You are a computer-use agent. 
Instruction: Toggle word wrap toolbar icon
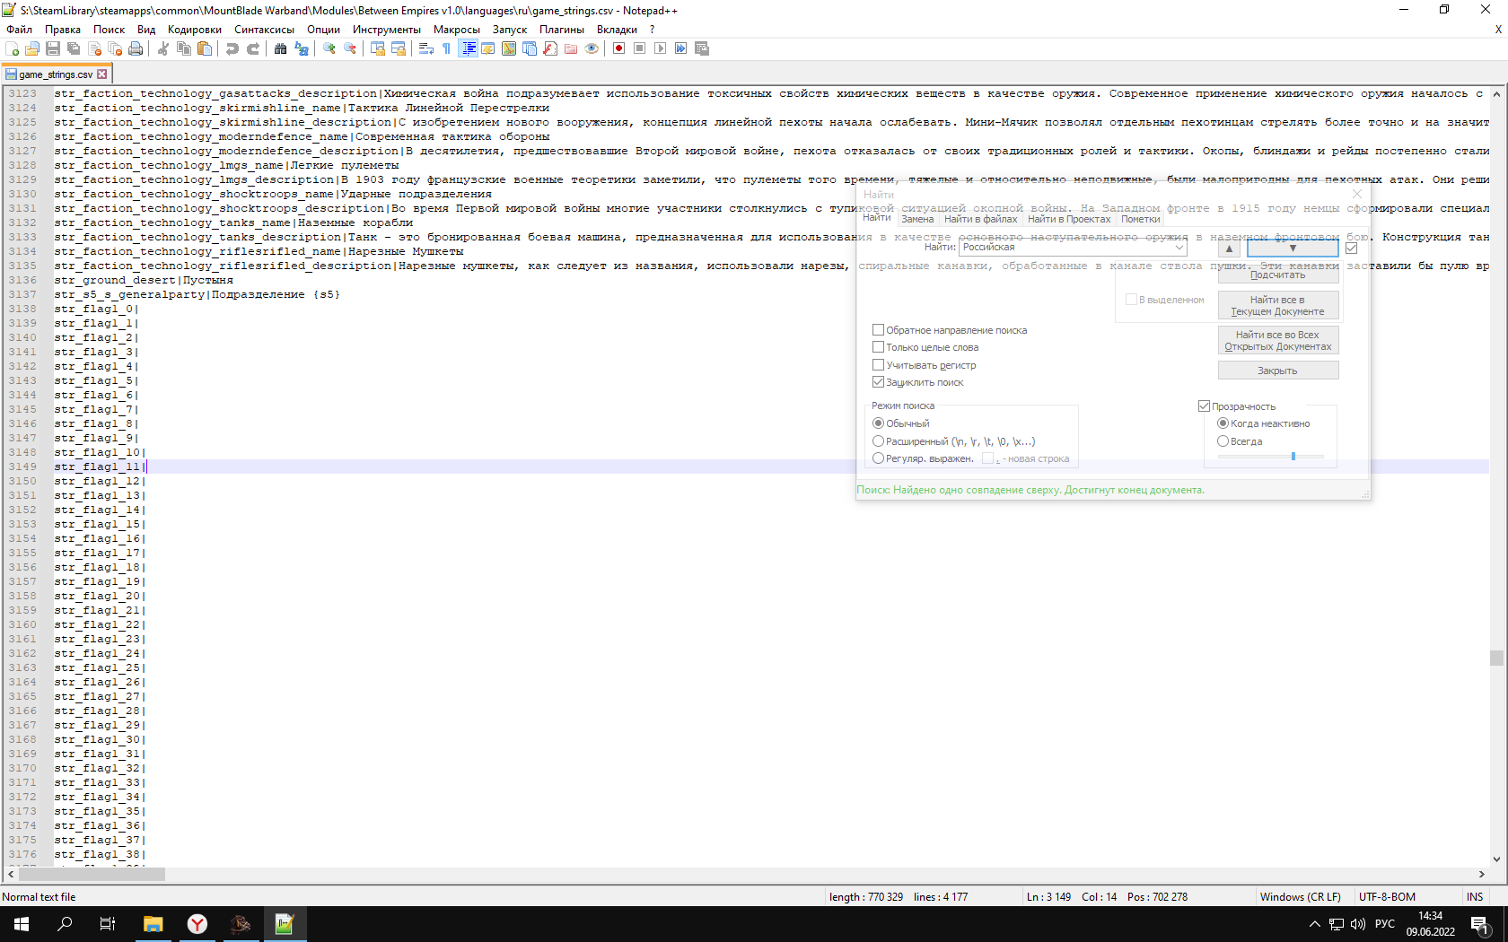point(426,48)
